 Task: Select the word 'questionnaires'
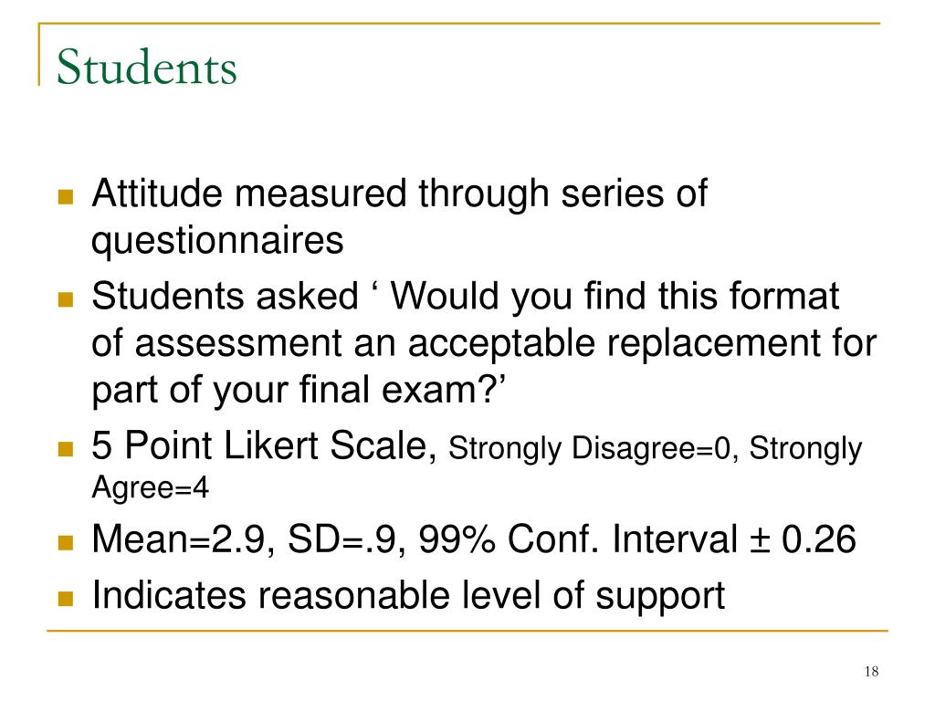coord(217,241)
